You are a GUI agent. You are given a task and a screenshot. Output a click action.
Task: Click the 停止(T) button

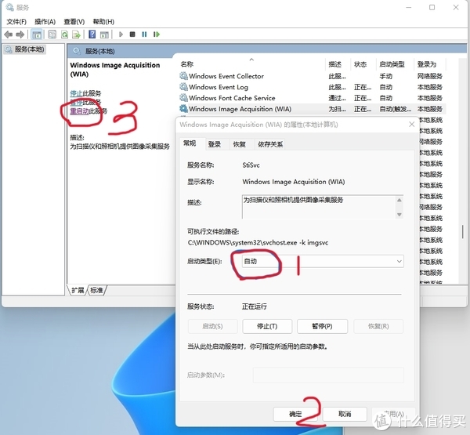tap(267, 326)
